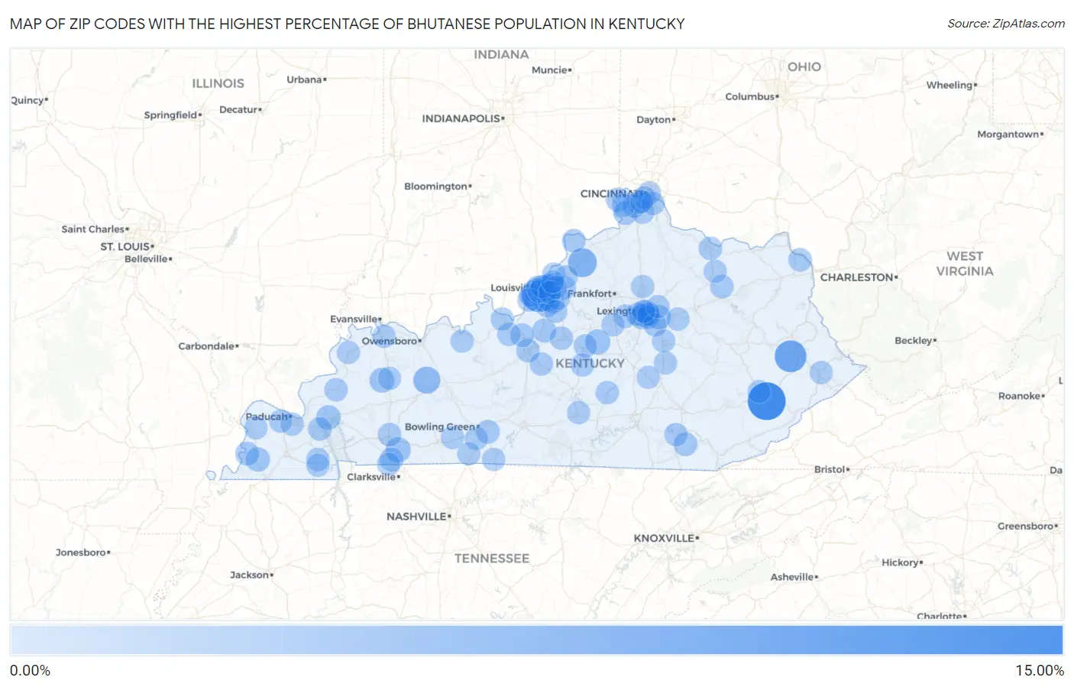1074x687 pixels.
Task: Click the Hickory city label
Action: pos(900,562)
